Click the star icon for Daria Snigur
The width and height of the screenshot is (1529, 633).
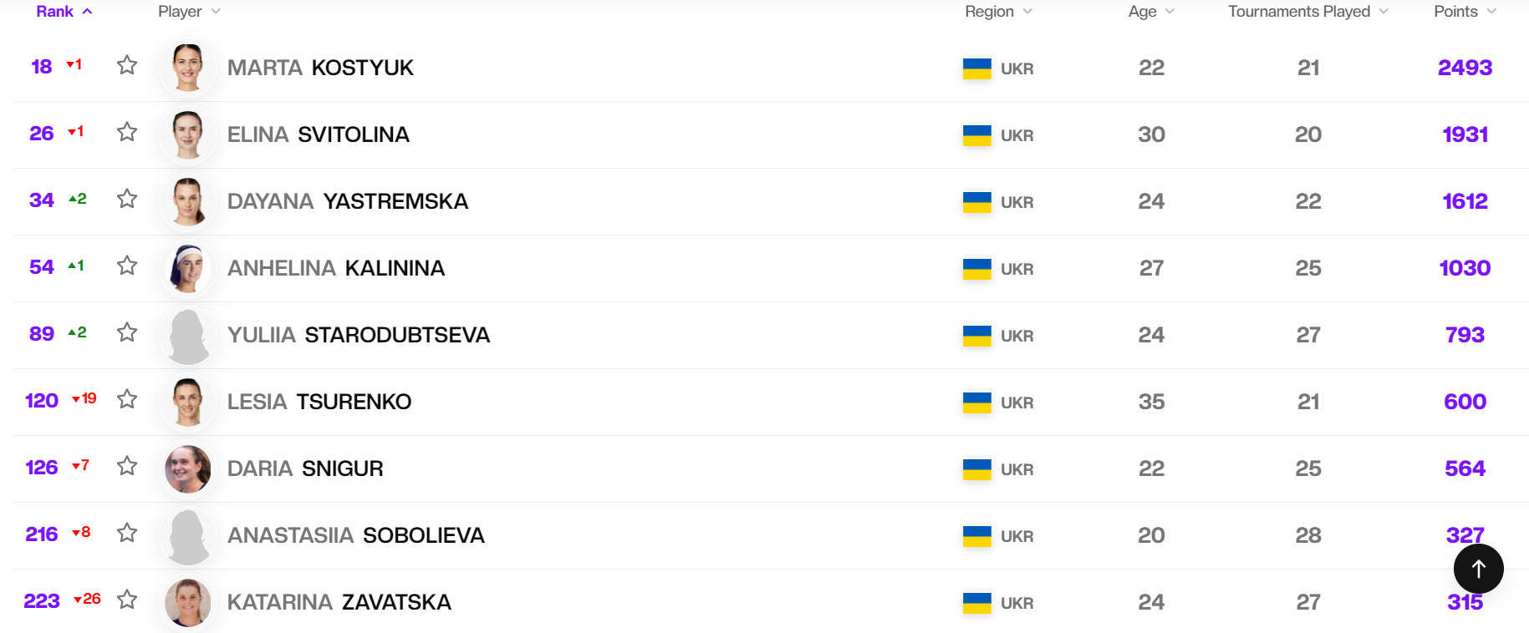[127, 466]
